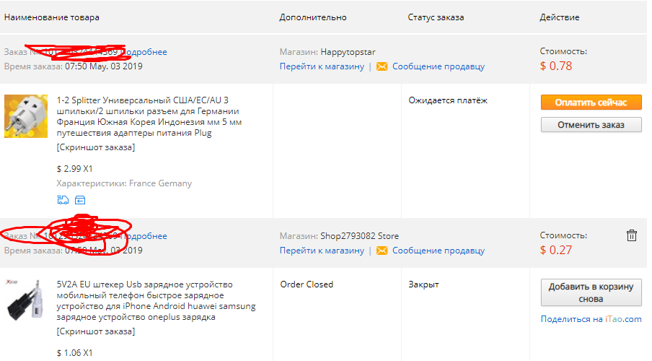652x361 pixels.
Task: Go to Shop2793082 store via Перейти к магазину
Action: coord(322,251)
